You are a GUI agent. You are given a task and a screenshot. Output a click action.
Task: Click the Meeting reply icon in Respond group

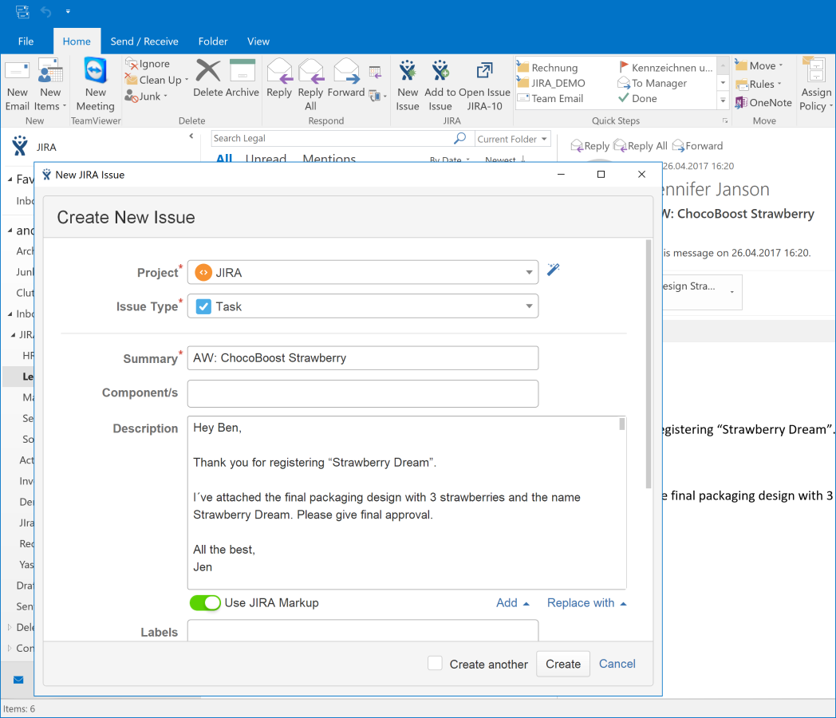(x=376, y=72)
